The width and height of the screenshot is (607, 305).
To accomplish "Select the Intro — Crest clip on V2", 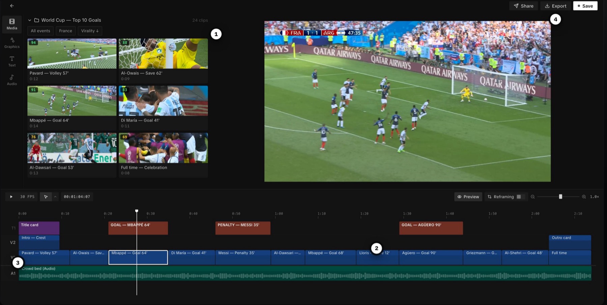I will tap(39, 242).
